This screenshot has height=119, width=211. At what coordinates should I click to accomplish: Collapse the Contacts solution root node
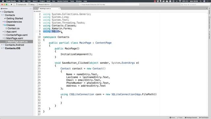1,12
